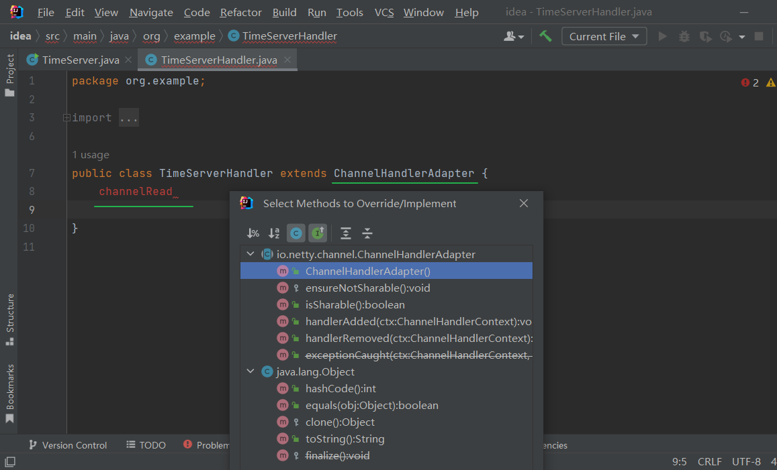The width and height of the screenshot is (777, 470).
Task: Click 'src' in breadcrumb path
Action: (52, 36)
